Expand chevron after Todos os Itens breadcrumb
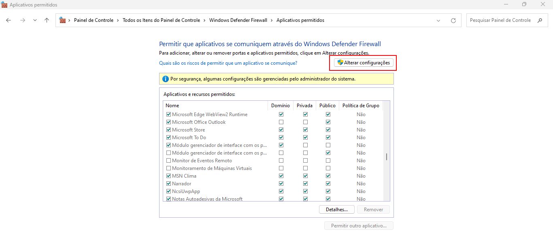The height and width of the screenshot is (244, 553). (x=205, y=20)
